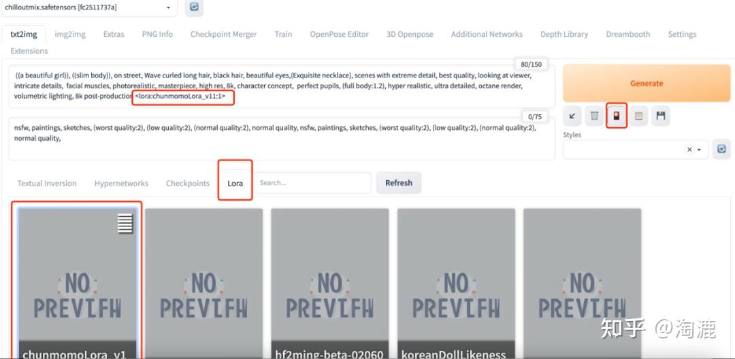Open the Dreambooth tab

pos(627,34)
